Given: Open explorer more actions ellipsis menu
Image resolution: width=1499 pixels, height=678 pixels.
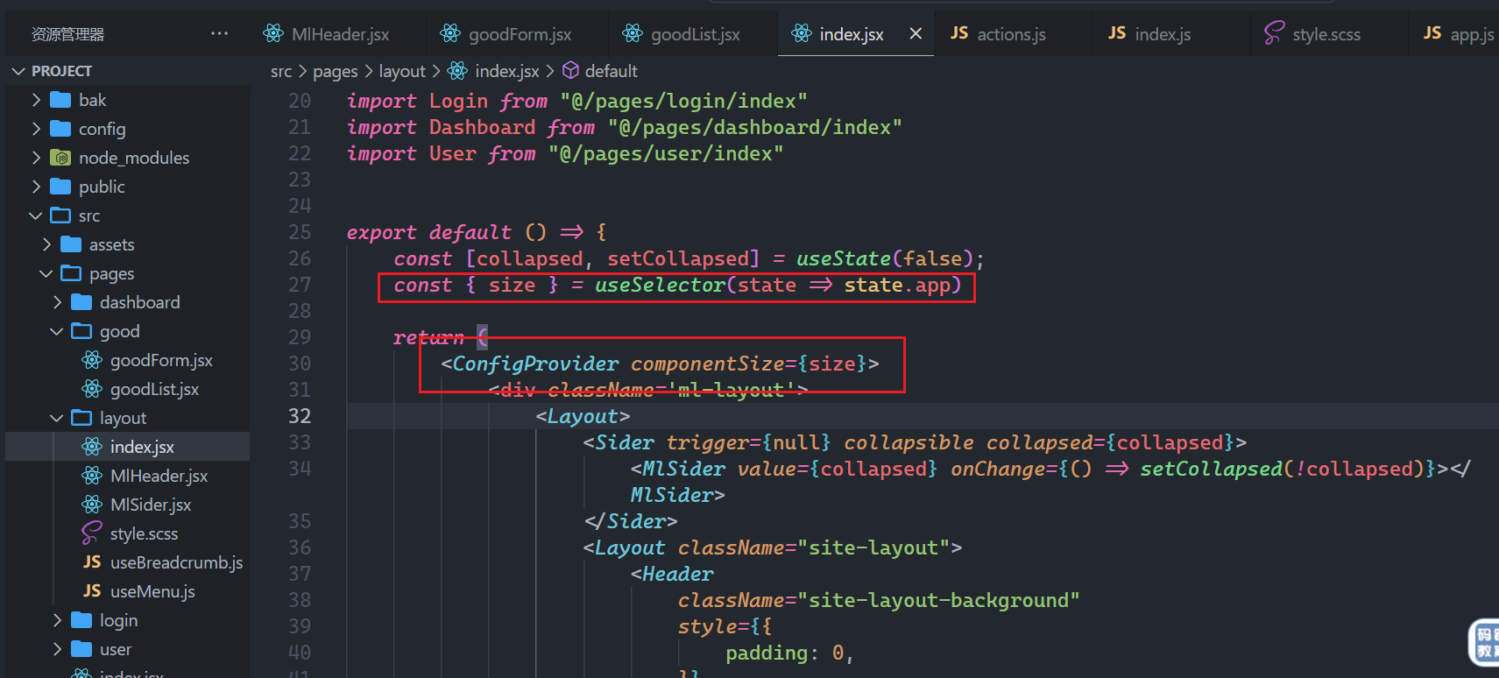Looking at the screenshot, I should (219, 33).
